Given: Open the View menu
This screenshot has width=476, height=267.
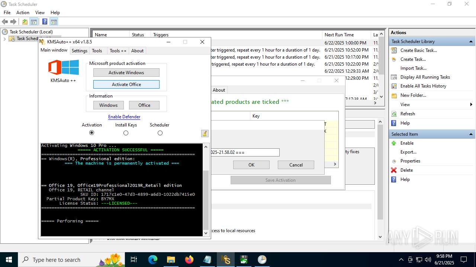Looking at the screenshot, I should point(40,13).
